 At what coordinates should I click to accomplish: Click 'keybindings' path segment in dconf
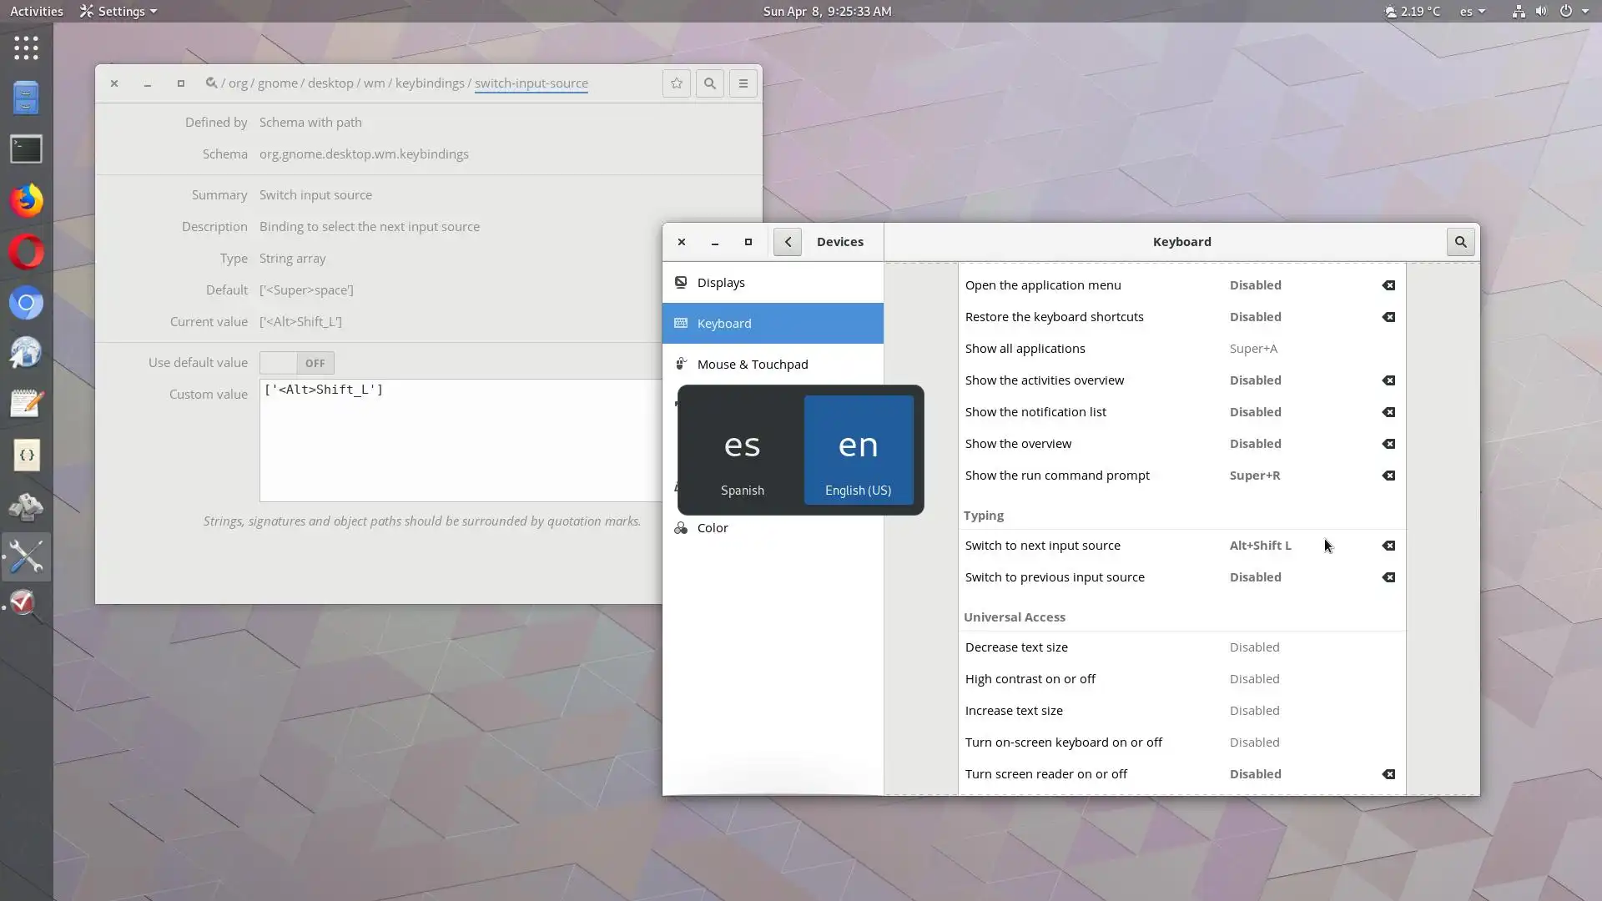coord(429,83)
